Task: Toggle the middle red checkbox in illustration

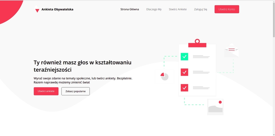Action: point(184,72)
